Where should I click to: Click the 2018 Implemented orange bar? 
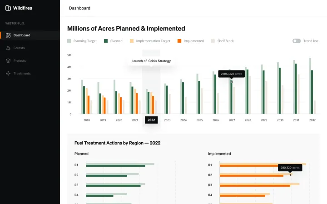pos(89,104)
